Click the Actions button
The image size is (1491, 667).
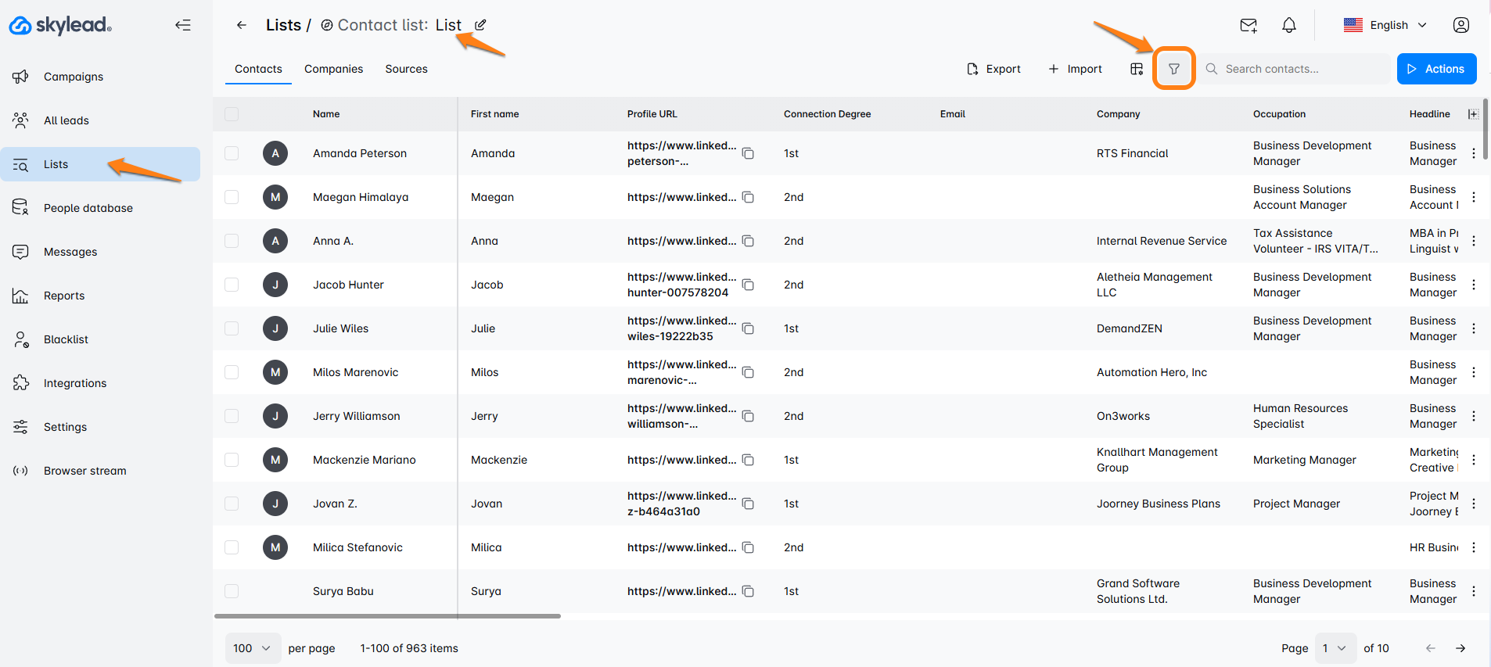[1436, 69]
